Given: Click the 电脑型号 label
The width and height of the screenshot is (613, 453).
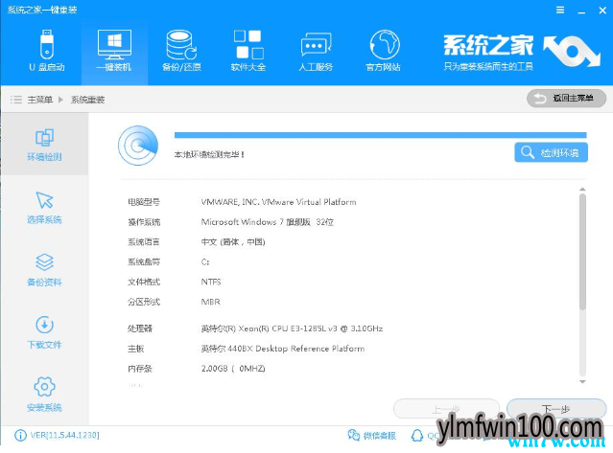Looking at the screenshot, I should [144, 202].
